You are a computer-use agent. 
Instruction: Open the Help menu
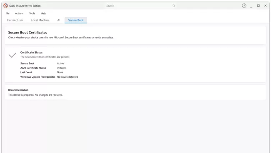point(43,13)
